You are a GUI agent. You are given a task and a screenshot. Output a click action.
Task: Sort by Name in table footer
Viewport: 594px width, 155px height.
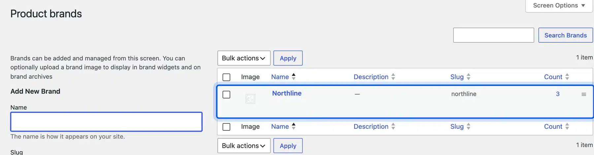[280, 126]
